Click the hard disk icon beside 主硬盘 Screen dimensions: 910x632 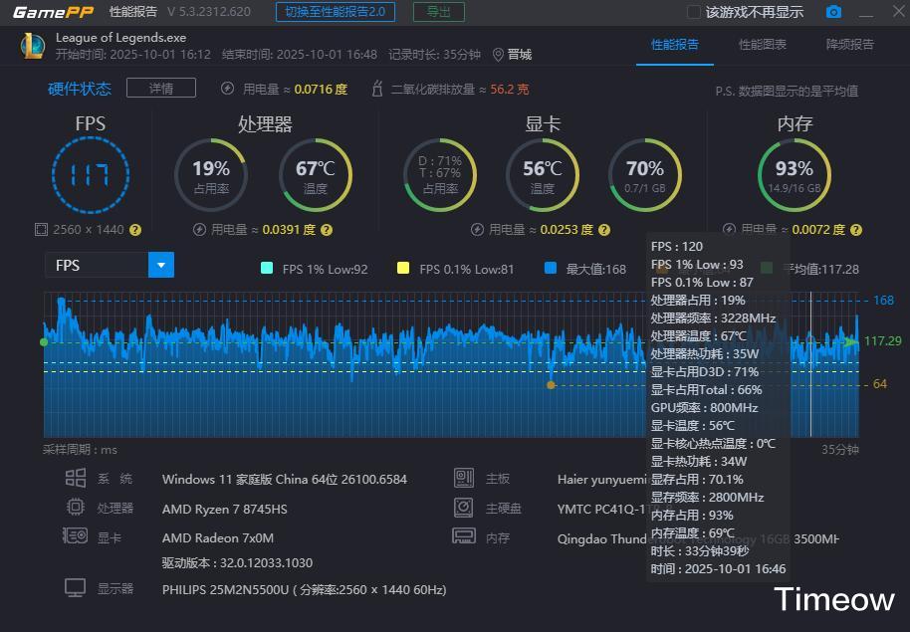click(x=463, y=508)
